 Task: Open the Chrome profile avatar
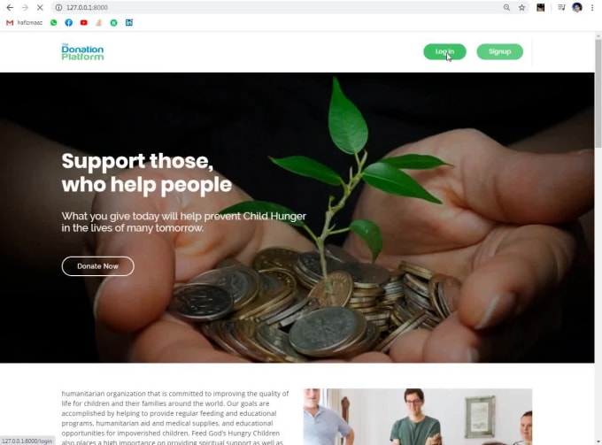tap(576, 7)
